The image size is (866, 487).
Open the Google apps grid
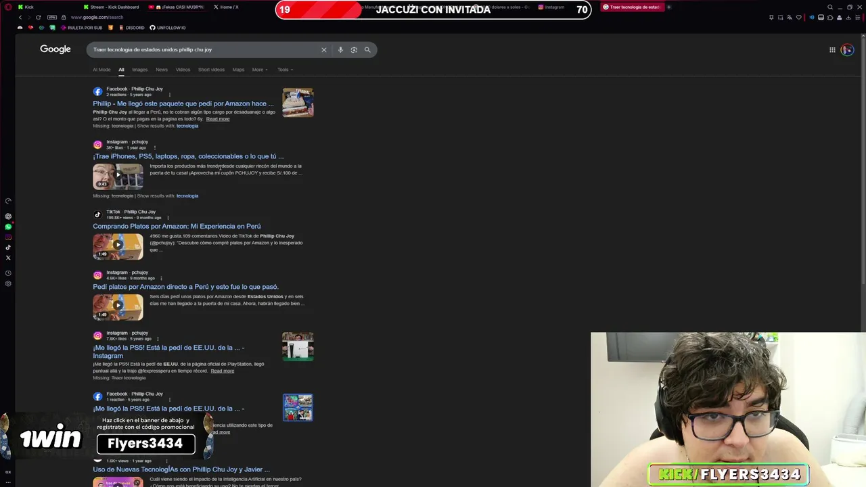[832, 49]
